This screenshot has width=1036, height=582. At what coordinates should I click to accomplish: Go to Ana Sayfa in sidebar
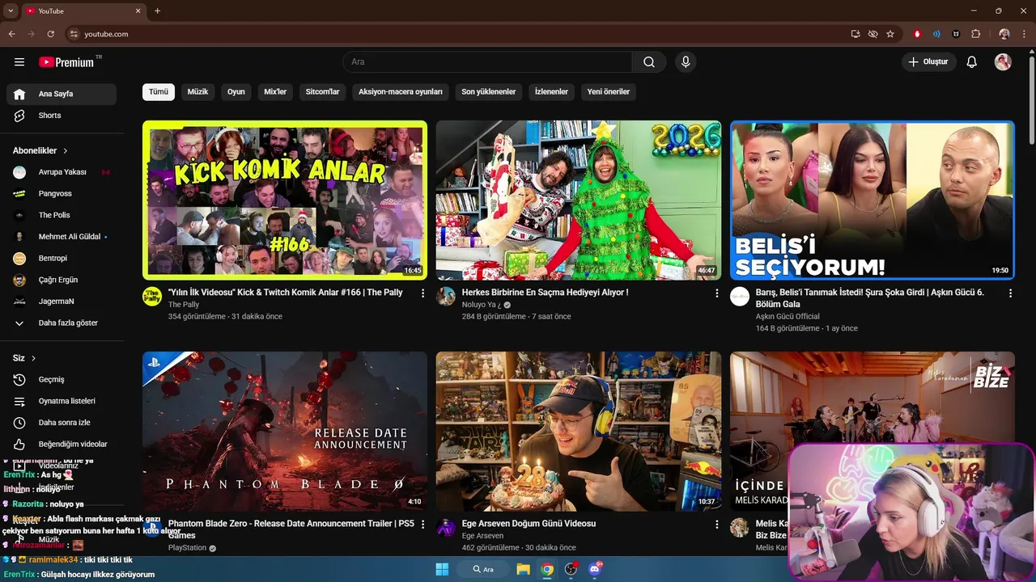pos(62,94)
